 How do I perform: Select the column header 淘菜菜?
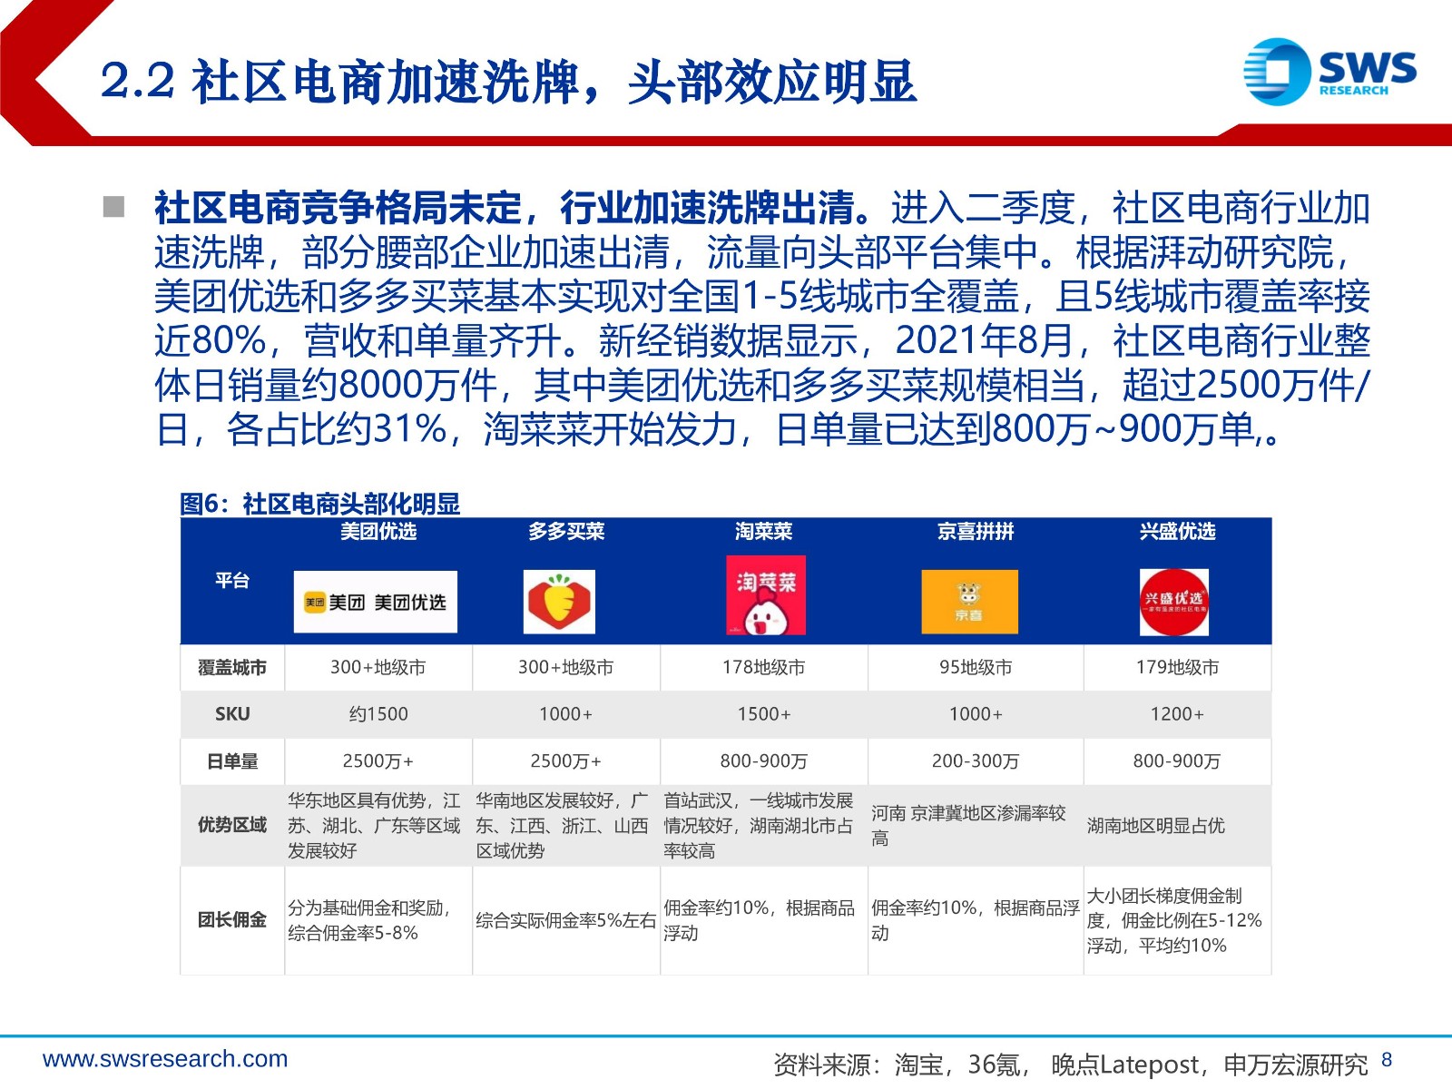point(764,532)
